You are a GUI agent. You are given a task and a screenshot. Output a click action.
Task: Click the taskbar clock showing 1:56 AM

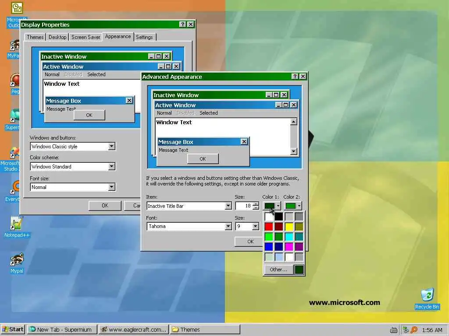(x=432, y=330)
